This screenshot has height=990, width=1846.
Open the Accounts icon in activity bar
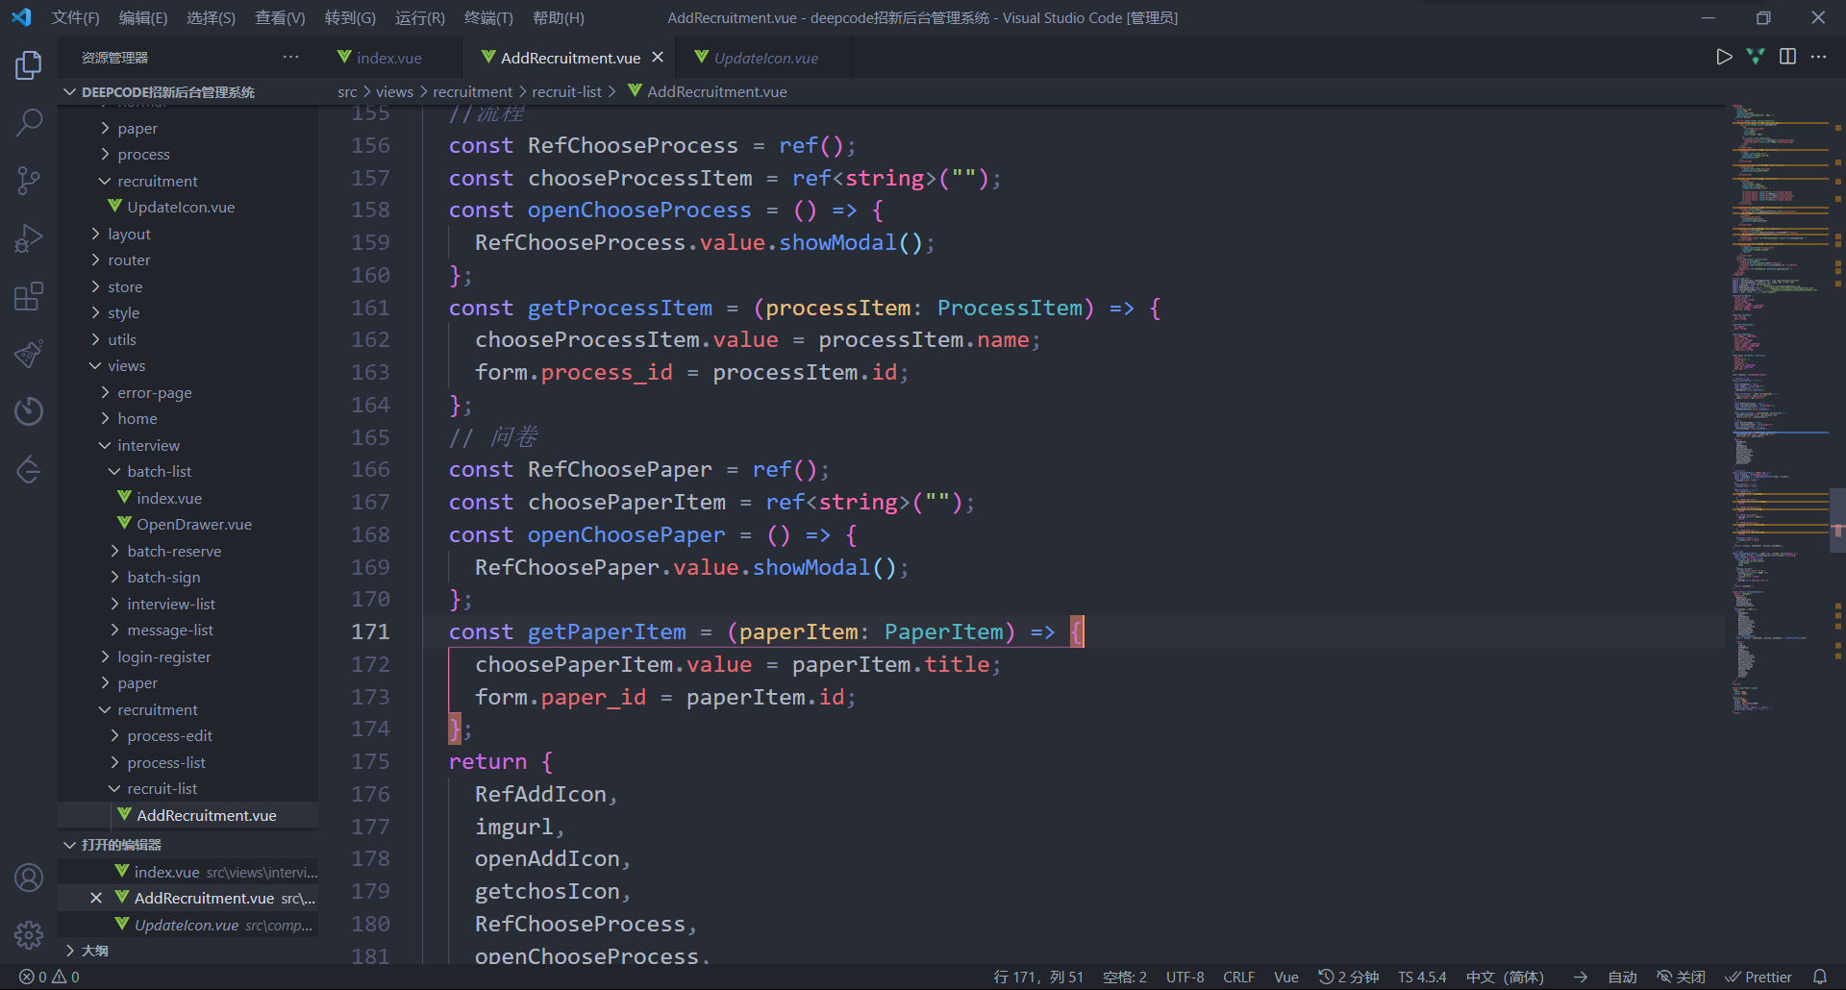click(x=29, y=878)
